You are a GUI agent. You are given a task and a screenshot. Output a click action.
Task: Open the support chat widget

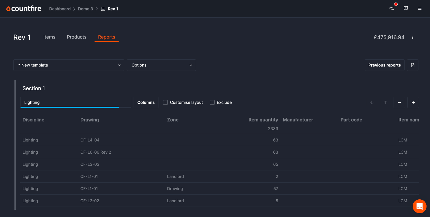(x=419, y=206)
